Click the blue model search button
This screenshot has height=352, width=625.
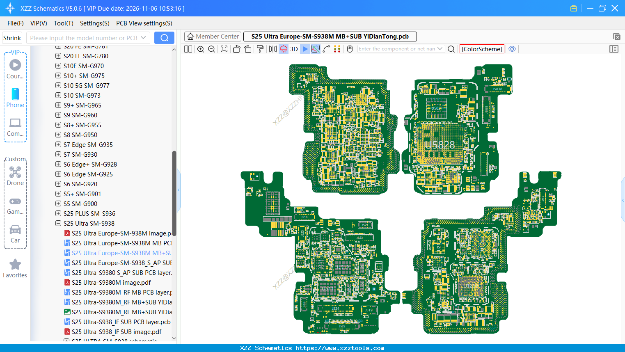click(164, 38)
